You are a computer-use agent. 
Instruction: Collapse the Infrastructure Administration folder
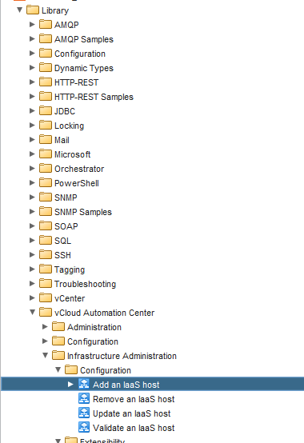tap(46, 355)
